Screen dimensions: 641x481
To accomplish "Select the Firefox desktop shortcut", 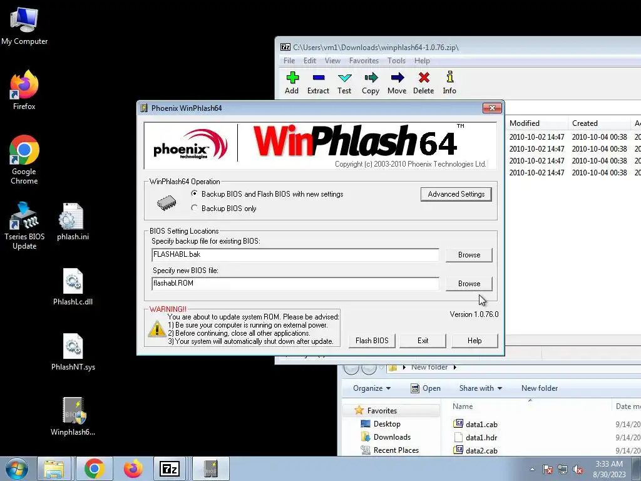I will point(24,90).
